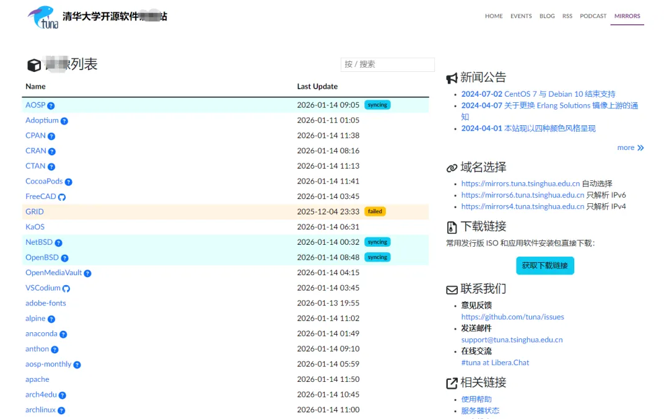The height and width of the screenshot is (419, 669).
Task: Open the RSS nav item
Action: coord(567,16)
